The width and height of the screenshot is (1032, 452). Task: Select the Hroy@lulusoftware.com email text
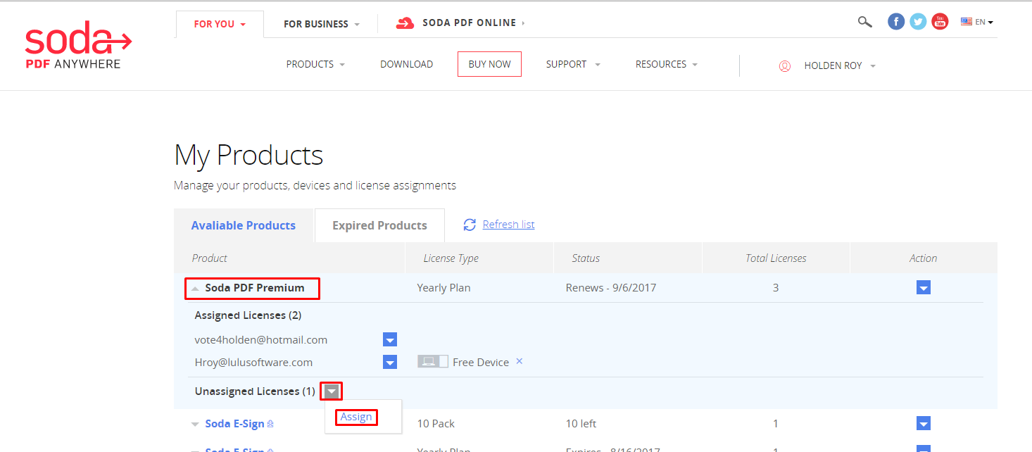click(x=253, y=362)
